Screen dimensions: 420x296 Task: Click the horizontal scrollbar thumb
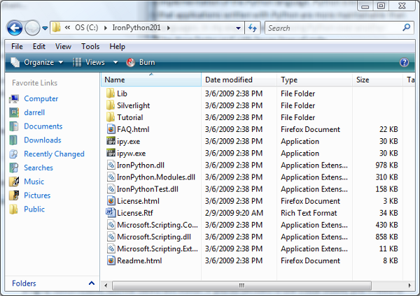pos(241,286)
